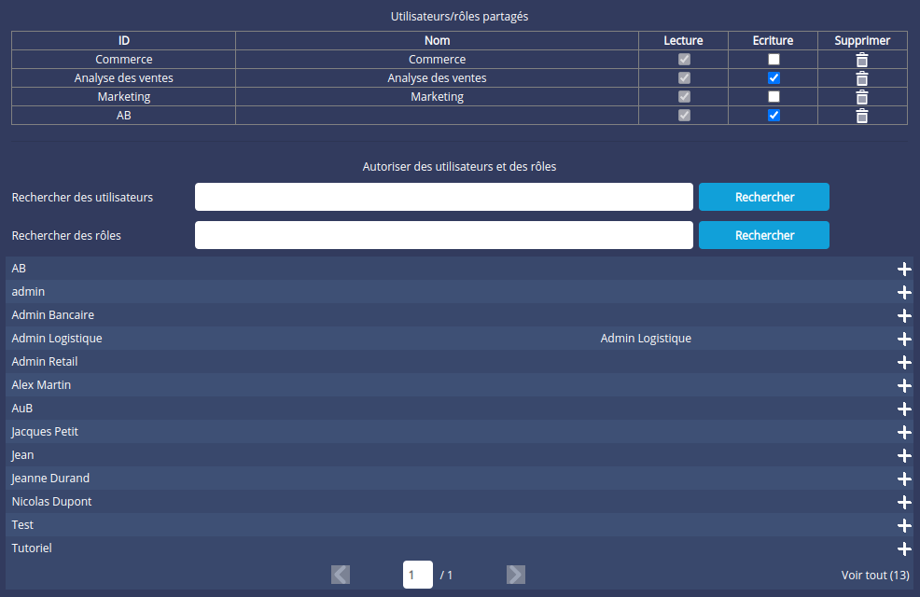Click the page number input box
The image size is (920, 597).
pyautogui.click(x=417, y=575)
